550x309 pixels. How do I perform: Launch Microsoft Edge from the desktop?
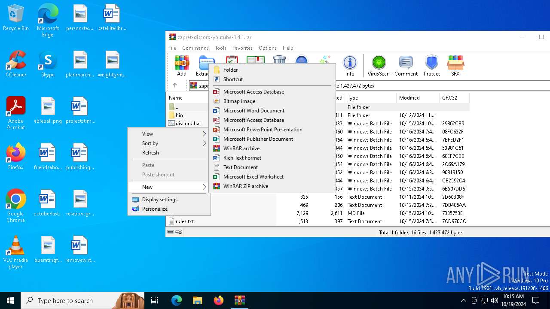point(48,21)
